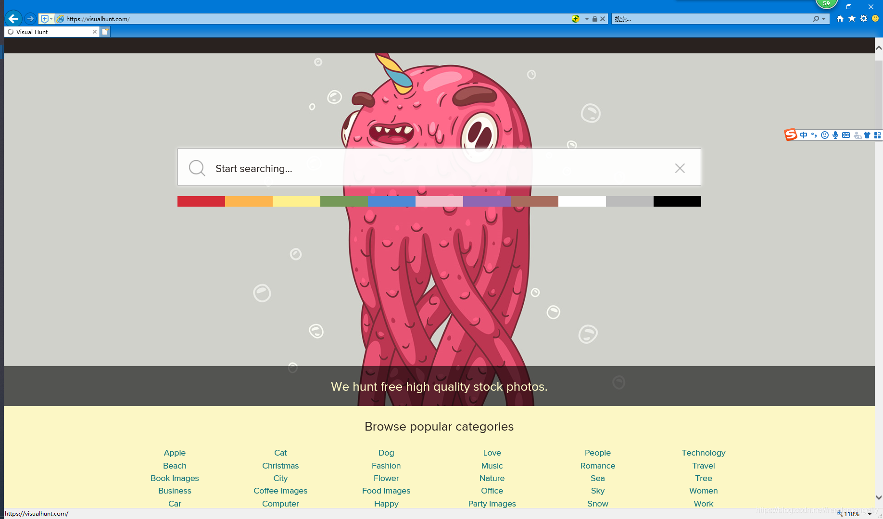Click the Sogou S logo on the input bar
The image size is (883, 519).
791,135
